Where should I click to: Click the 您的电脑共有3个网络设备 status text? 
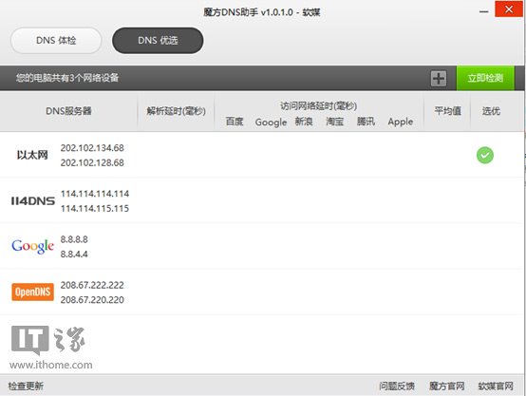(67, 78)
